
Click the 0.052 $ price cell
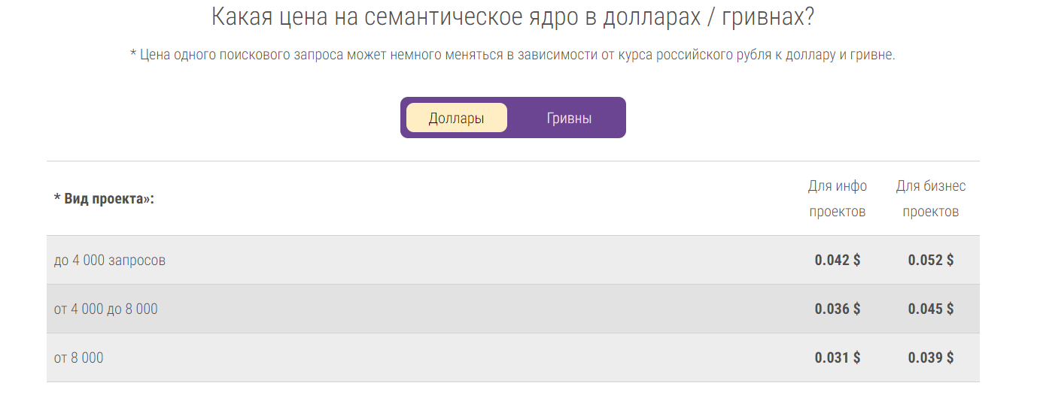pos(931,260)
